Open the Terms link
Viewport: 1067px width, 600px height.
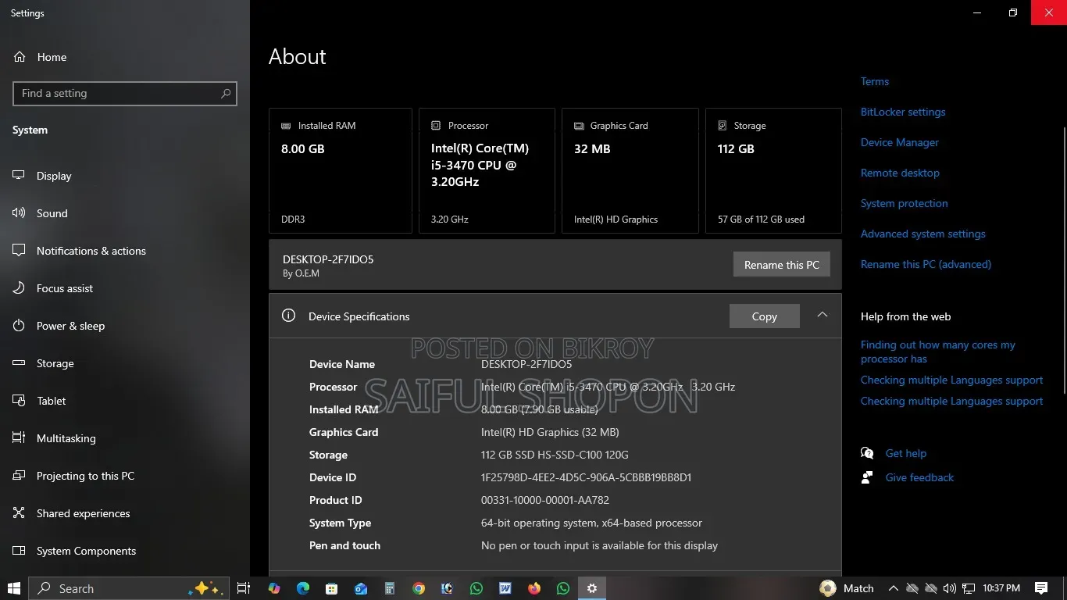coord(875,81)
